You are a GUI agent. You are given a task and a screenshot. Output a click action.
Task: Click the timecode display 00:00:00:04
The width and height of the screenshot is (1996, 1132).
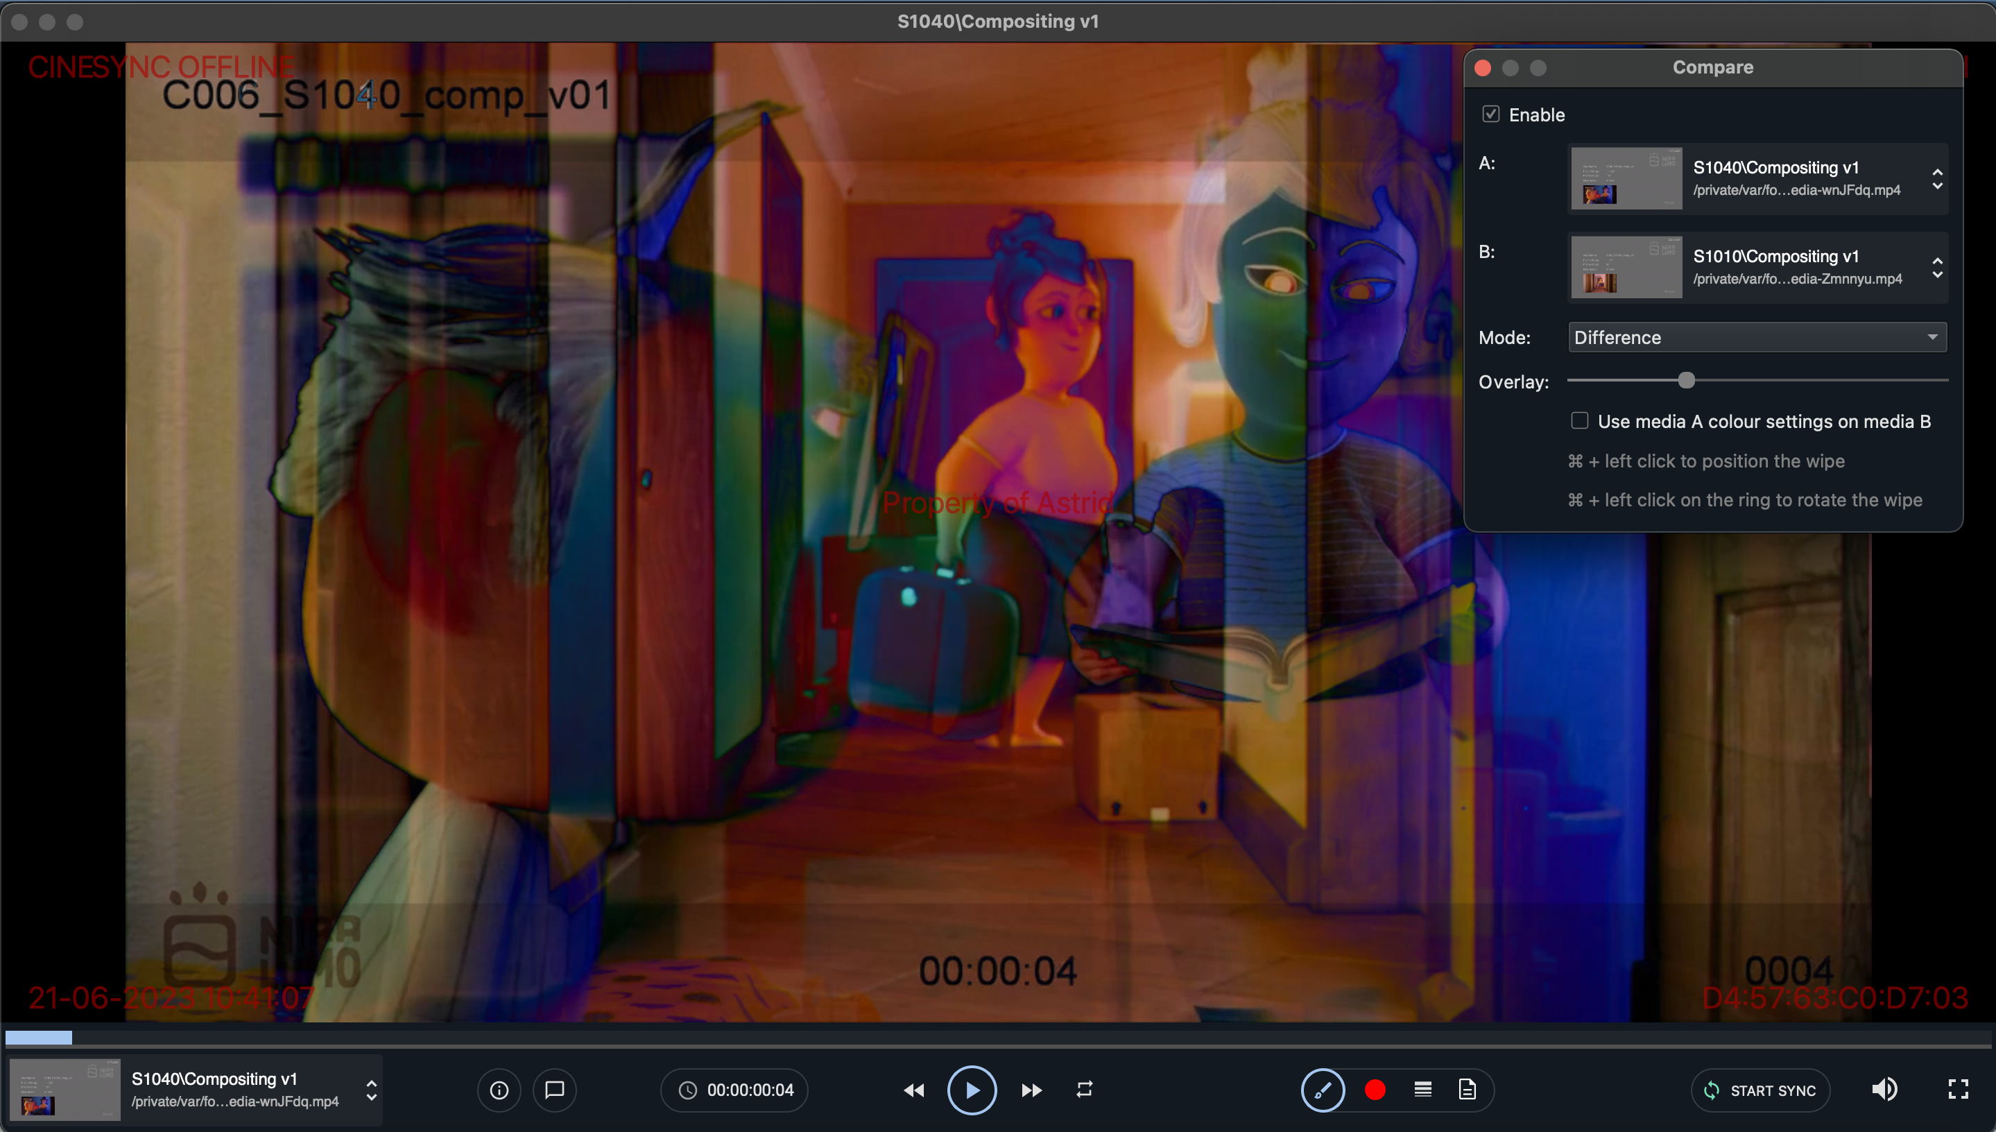tap(750, 1090)
